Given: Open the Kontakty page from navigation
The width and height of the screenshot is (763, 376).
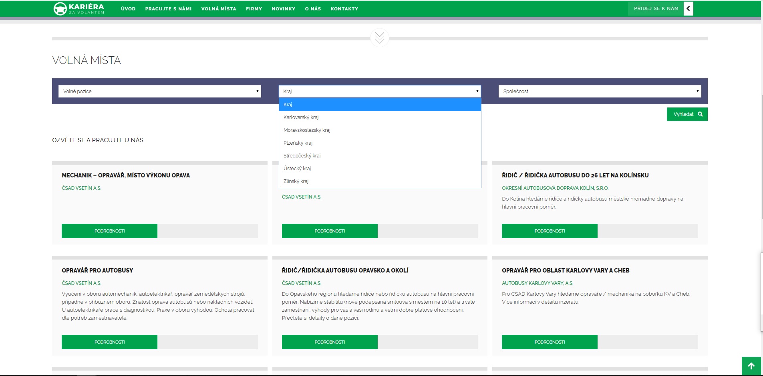Looking at the screenshot, I should click(344, 9).
